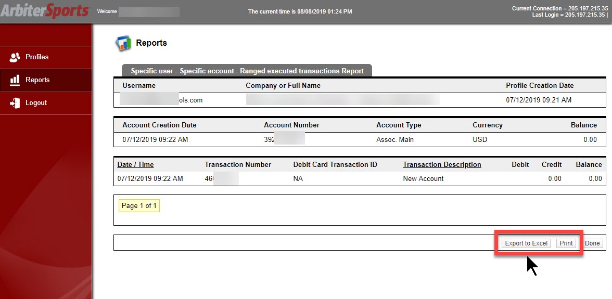Click the Currency column header
This screenshot has width=612, height=299.
coord(488,125)
